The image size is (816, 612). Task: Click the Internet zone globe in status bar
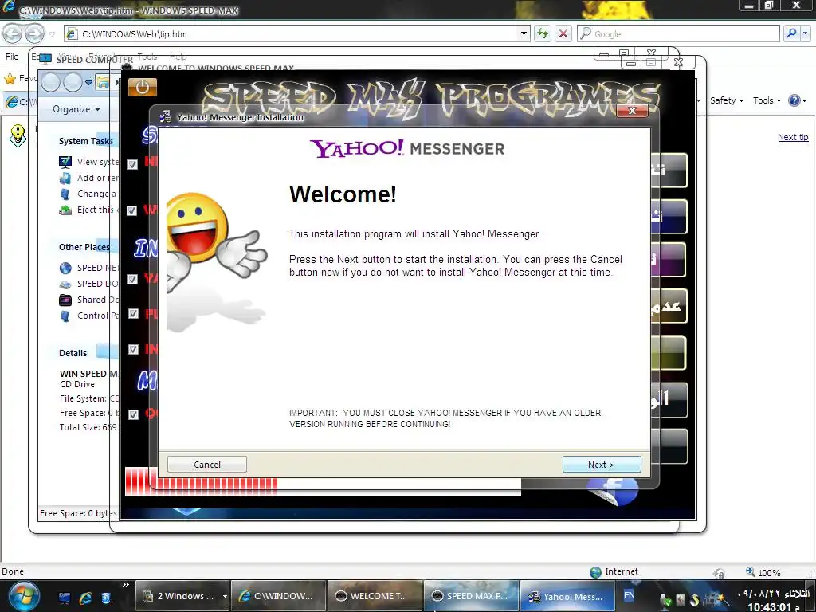point(595,572)
